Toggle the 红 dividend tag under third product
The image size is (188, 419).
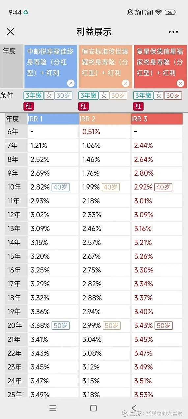tap(138, 106)
